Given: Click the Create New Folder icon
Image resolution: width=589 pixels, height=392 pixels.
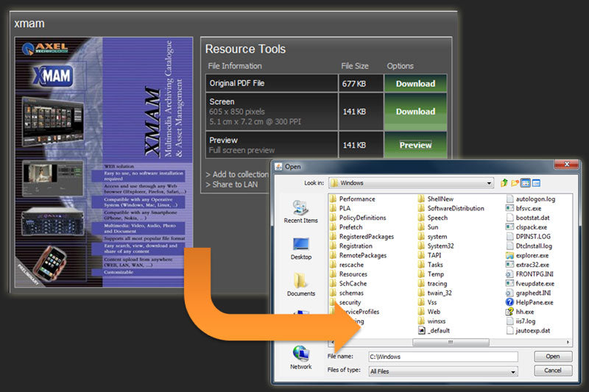Looking at the screenshot, I should [515, 182].
